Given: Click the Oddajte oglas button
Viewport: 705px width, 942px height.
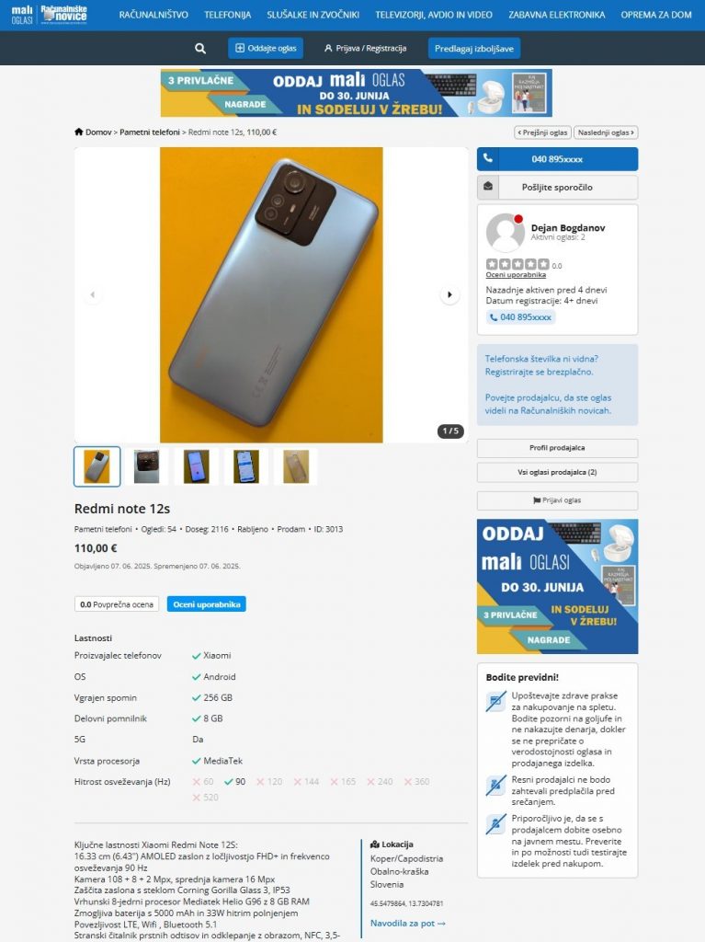Looking at the screenshot, I should pyautogui.click(x=266, y=48).
